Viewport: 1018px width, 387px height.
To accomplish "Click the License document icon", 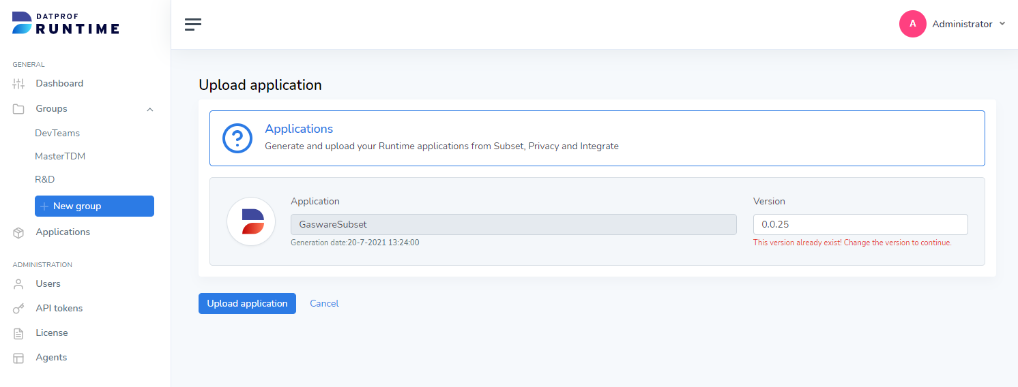I will point(18,333).
